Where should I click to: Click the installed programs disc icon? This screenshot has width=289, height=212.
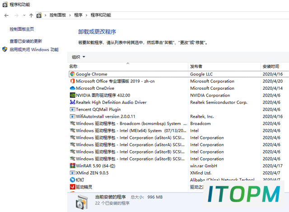tap(82, 202)
